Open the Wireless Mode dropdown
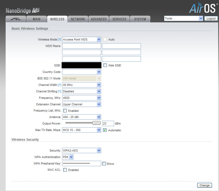Viewport: 219px width, 191px height. point(82,39)
